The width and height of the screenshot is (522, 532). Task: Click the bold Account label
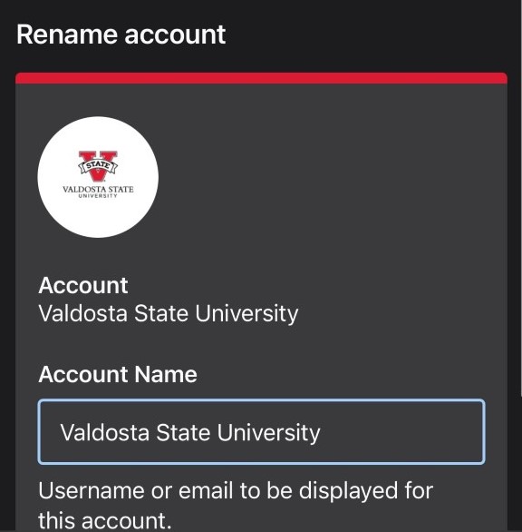click(83, 285)
